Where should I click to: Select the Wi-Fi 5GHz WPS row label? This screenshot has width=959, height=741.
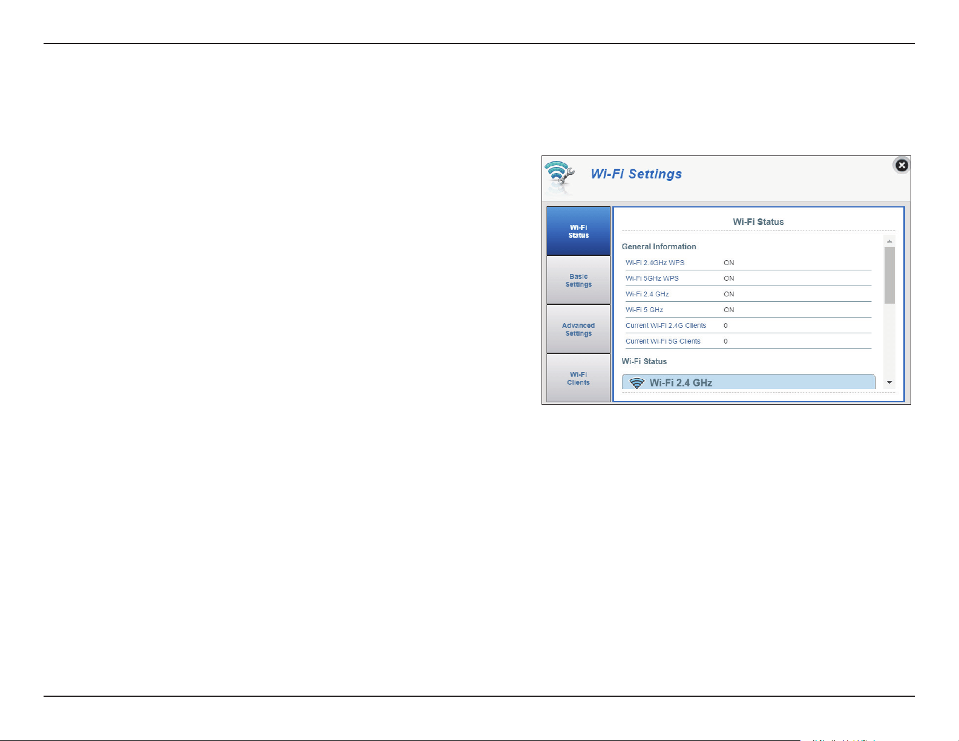[x=652, y=278]
